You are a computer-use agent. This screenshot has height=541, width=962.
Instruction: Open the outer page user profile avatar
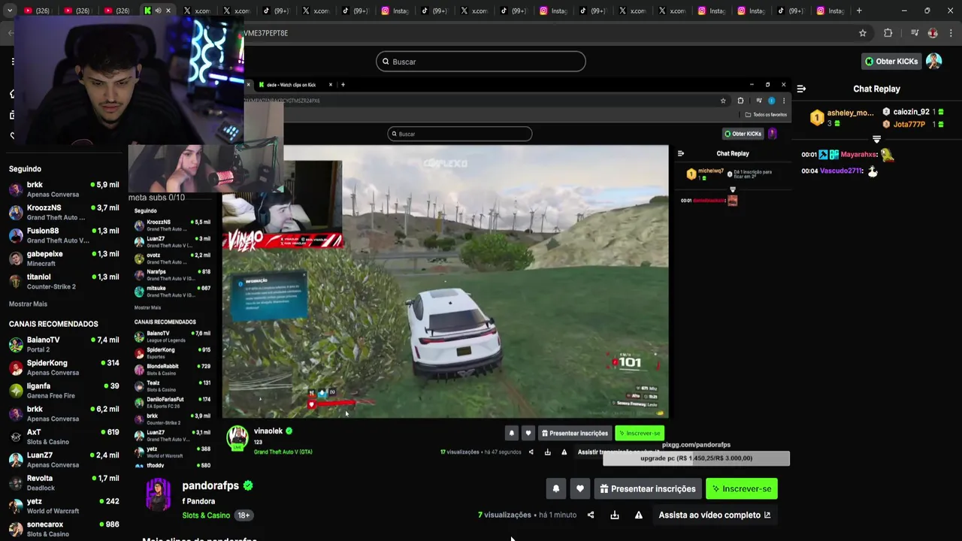[933, 61]
